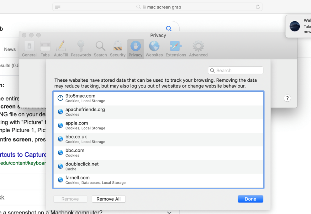Click the Remove All button
The width and height of the screenshot is (311, 214).
click(109, 199)
